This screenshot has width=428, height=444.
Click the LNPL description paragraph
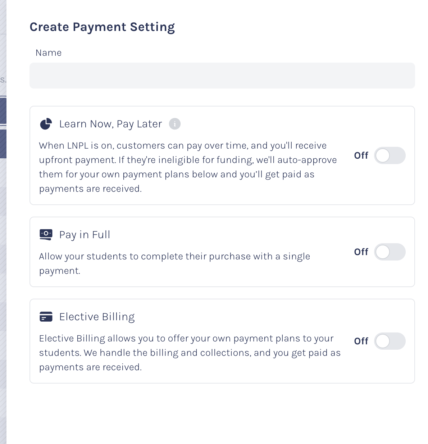click(x=187, y=167)
